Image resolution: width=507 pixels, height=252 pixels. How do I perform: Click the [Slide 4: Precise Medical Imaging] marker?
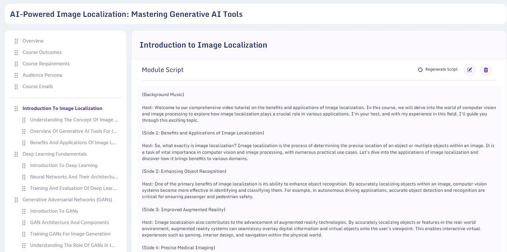(179, 248)
